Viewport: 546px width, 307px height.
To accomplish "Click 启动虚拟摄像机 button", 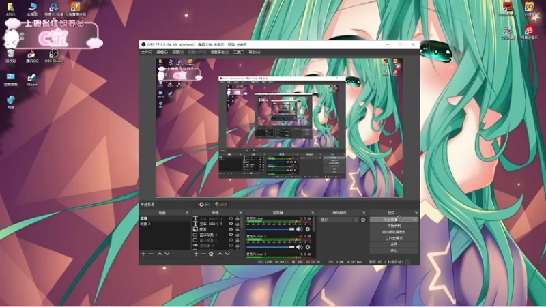I will pos(394,232).
